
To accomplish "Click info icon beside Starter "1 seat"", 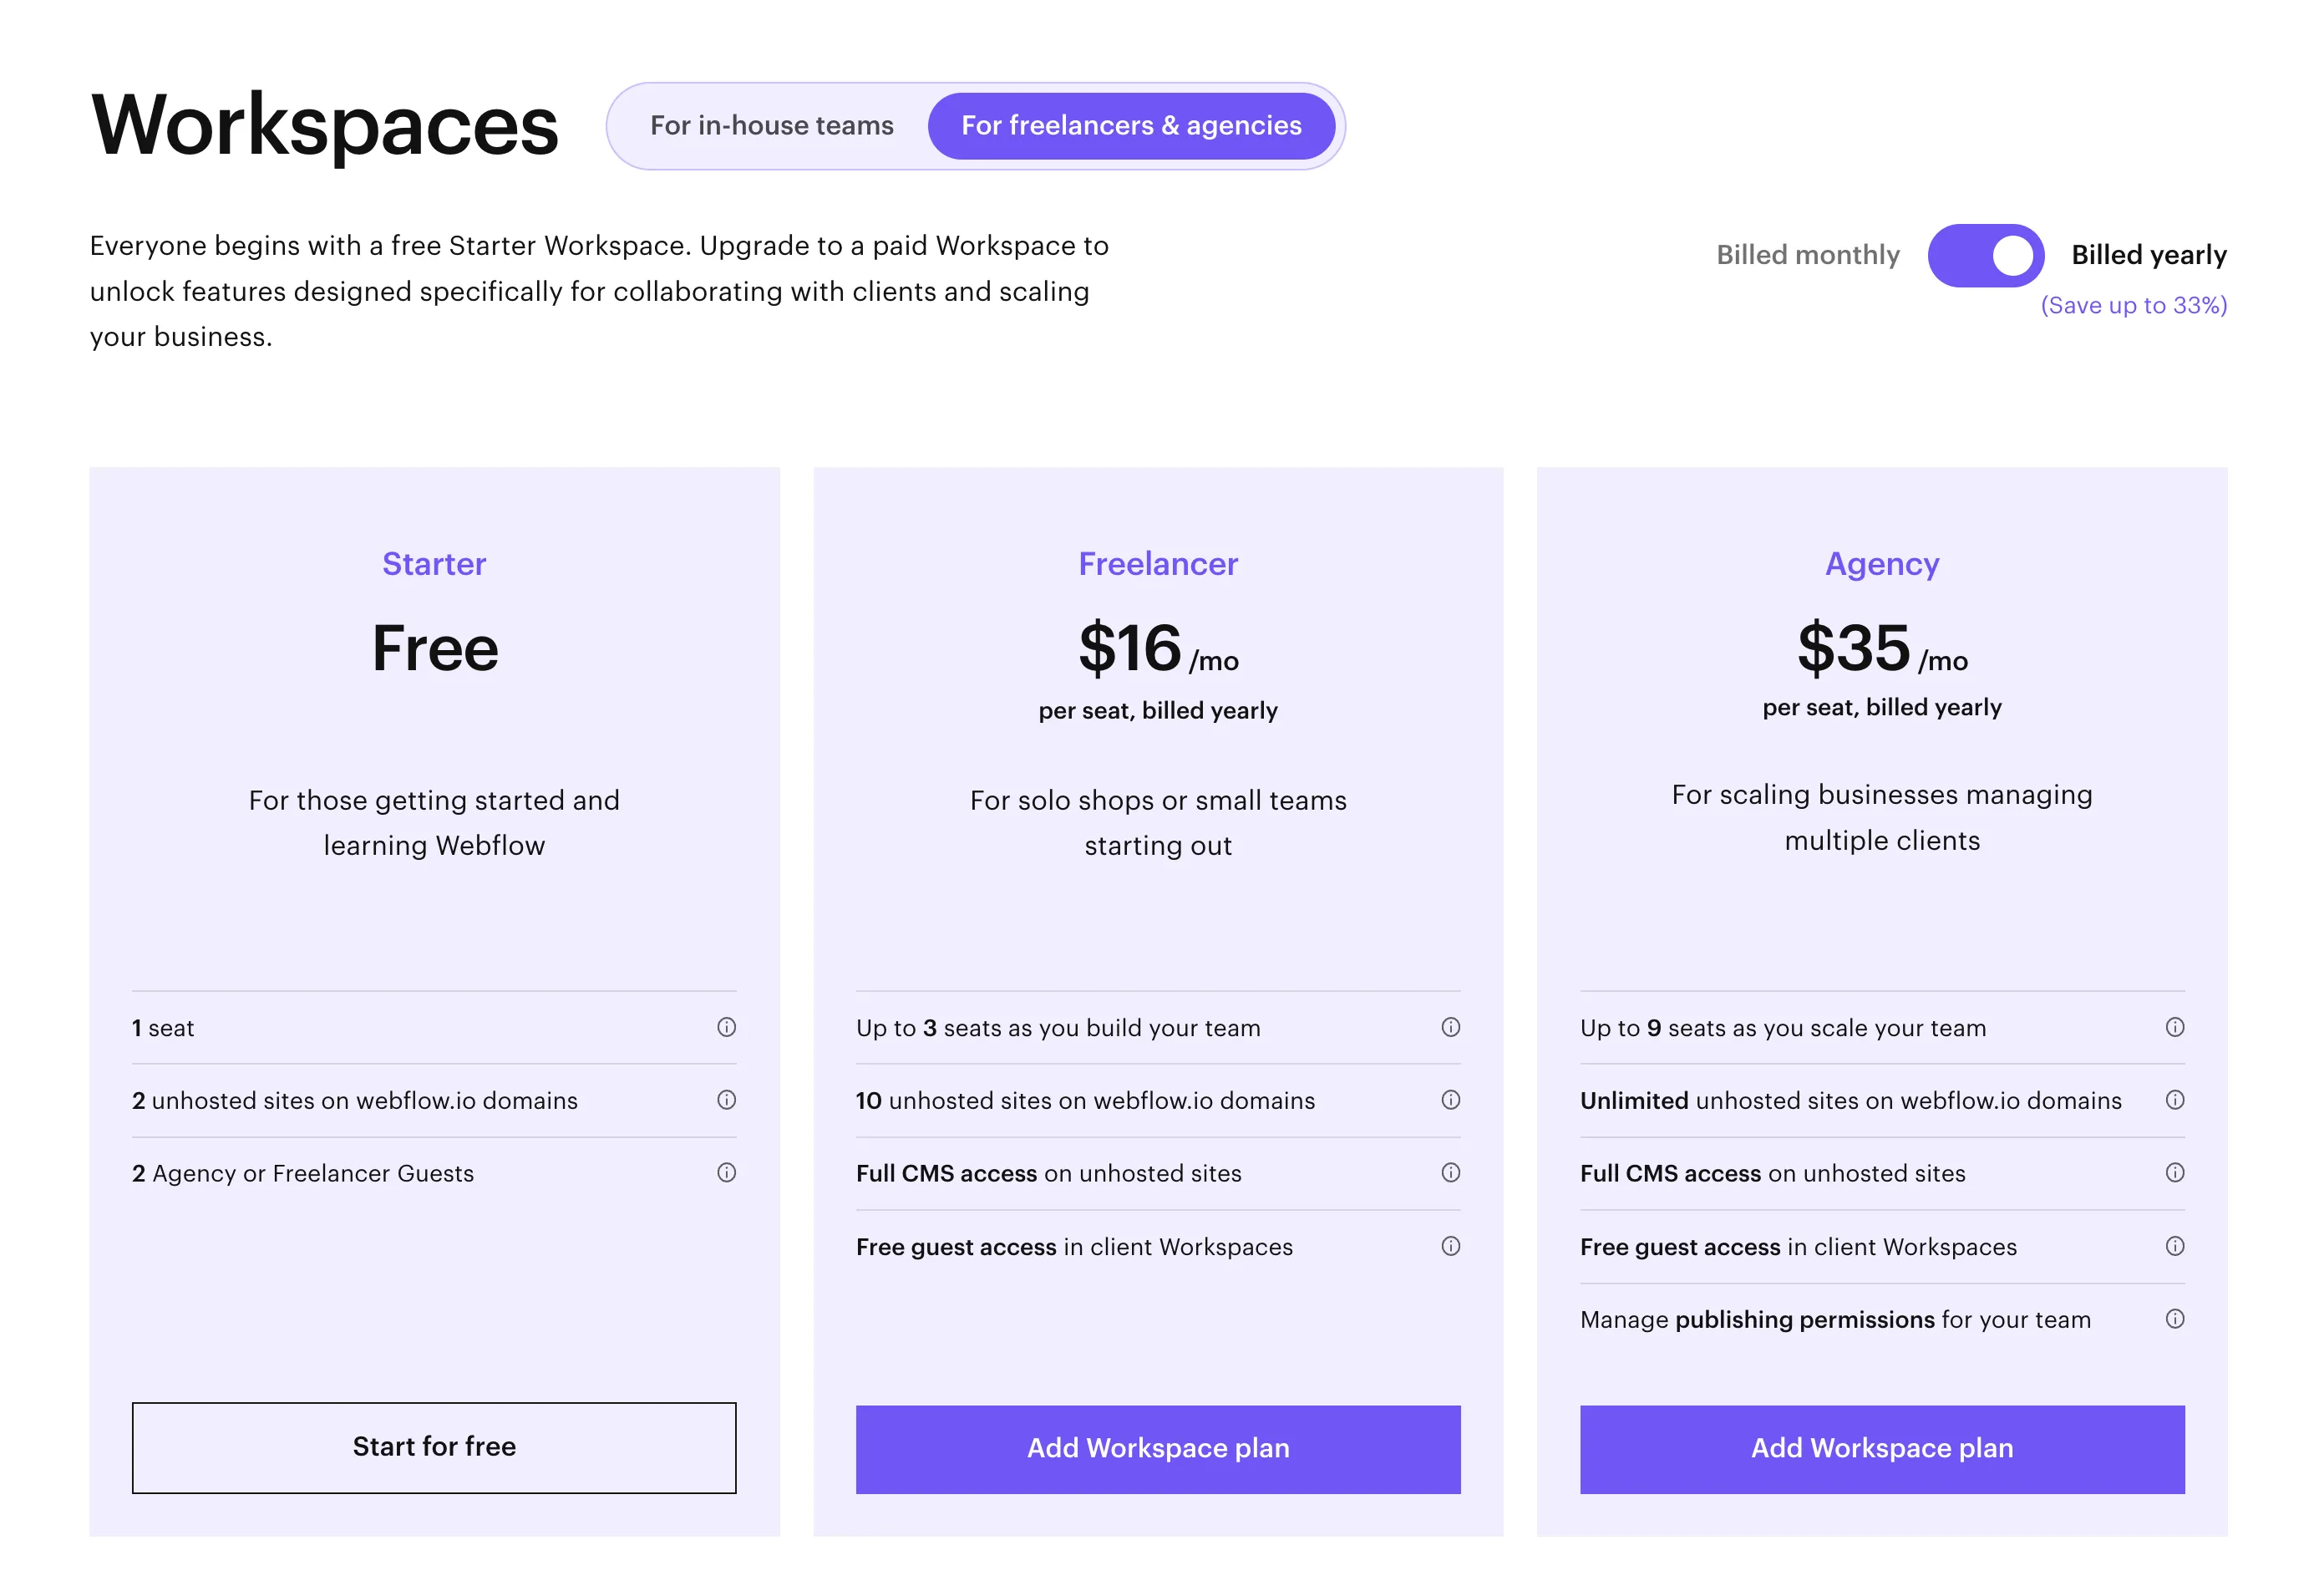I will pyautogui.click(x=726, y=1027).
